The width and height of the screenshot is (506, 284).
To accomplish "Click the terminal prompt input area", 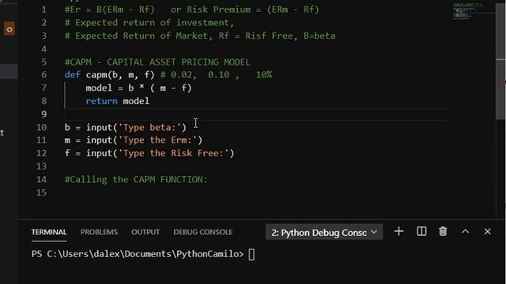I will (251, 254).
